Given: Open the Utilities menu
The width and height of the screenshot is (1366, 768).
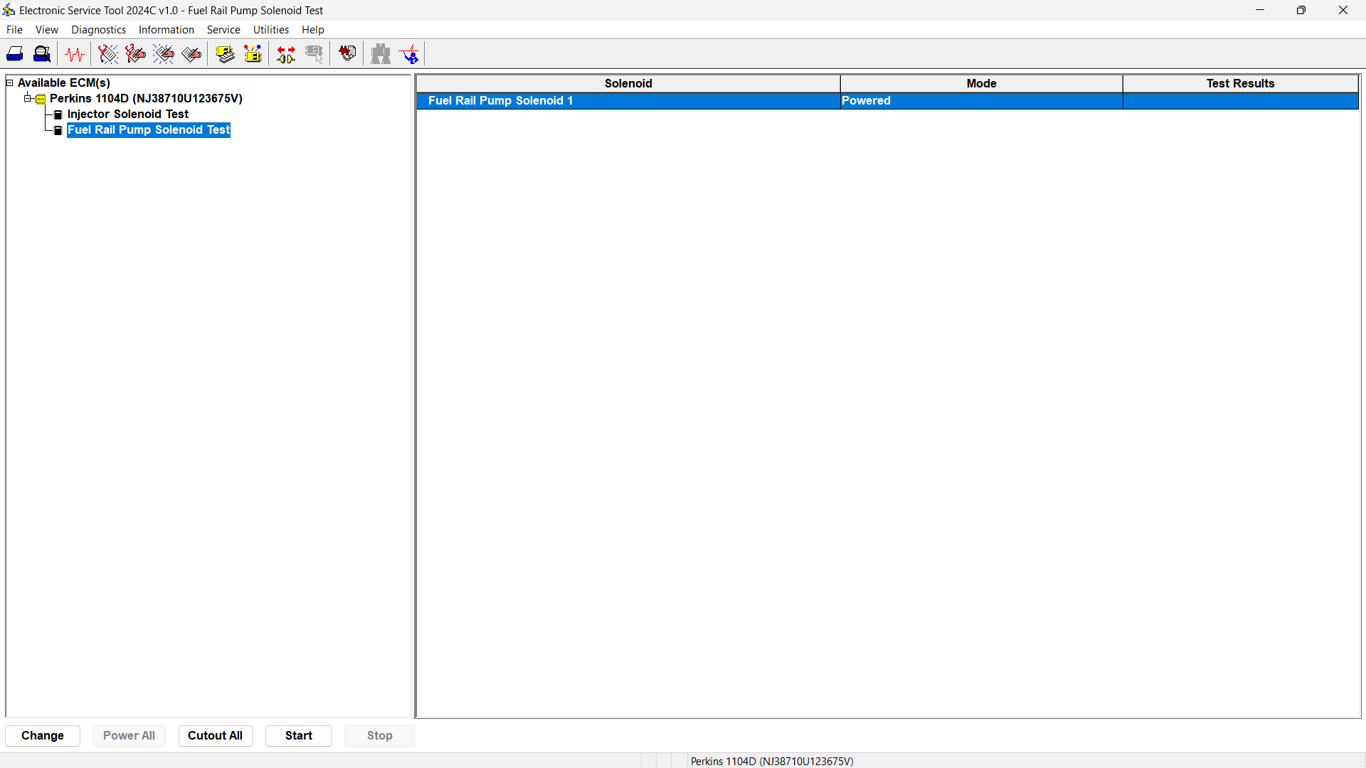Looking at the screenshot, I should tap(271, 30).
